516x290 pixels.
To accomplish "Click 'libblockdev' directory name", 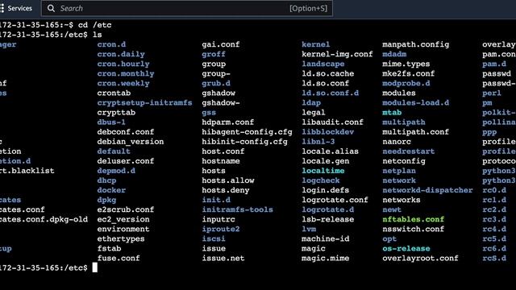I will coord(328,132).
